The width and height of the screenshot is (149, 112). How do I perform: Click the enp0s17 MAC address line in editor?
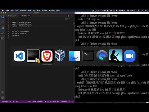22,26
